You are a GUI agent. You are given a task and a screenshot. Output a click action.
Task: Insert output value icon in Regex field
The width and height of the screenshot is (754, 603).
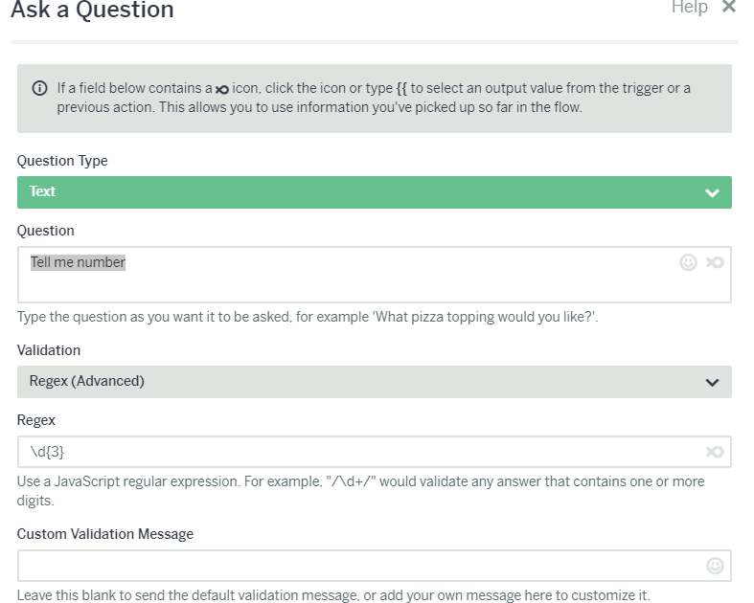point(715,452)
